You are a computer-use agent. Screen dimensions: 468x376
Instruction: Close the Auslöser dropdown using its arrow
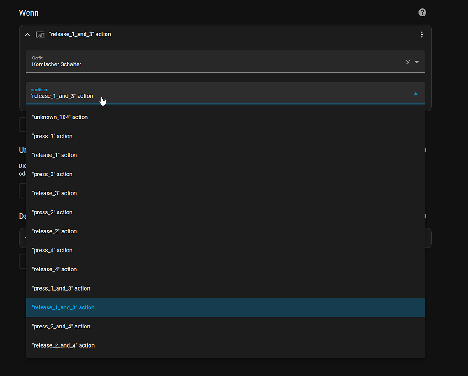[x=415, y=94]
